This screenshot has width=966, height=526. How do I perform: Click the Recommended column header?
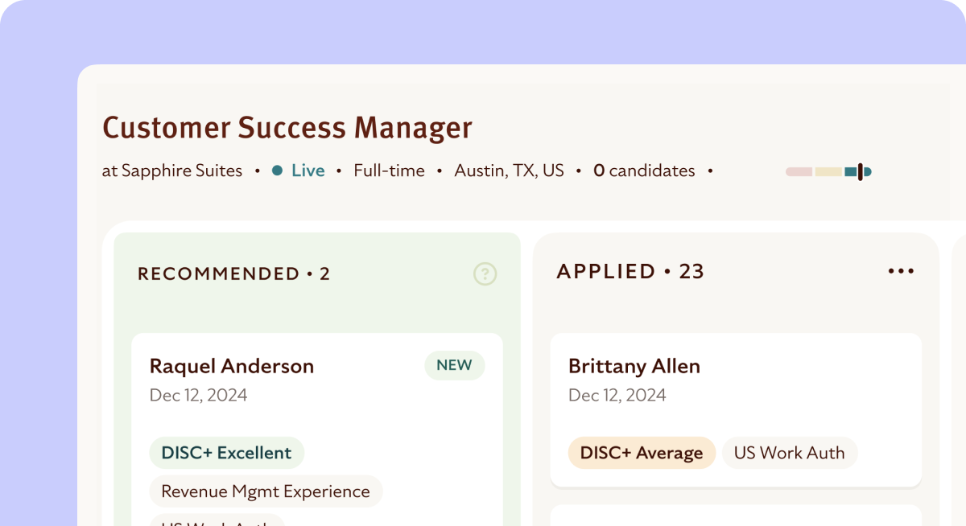(233, 273)
